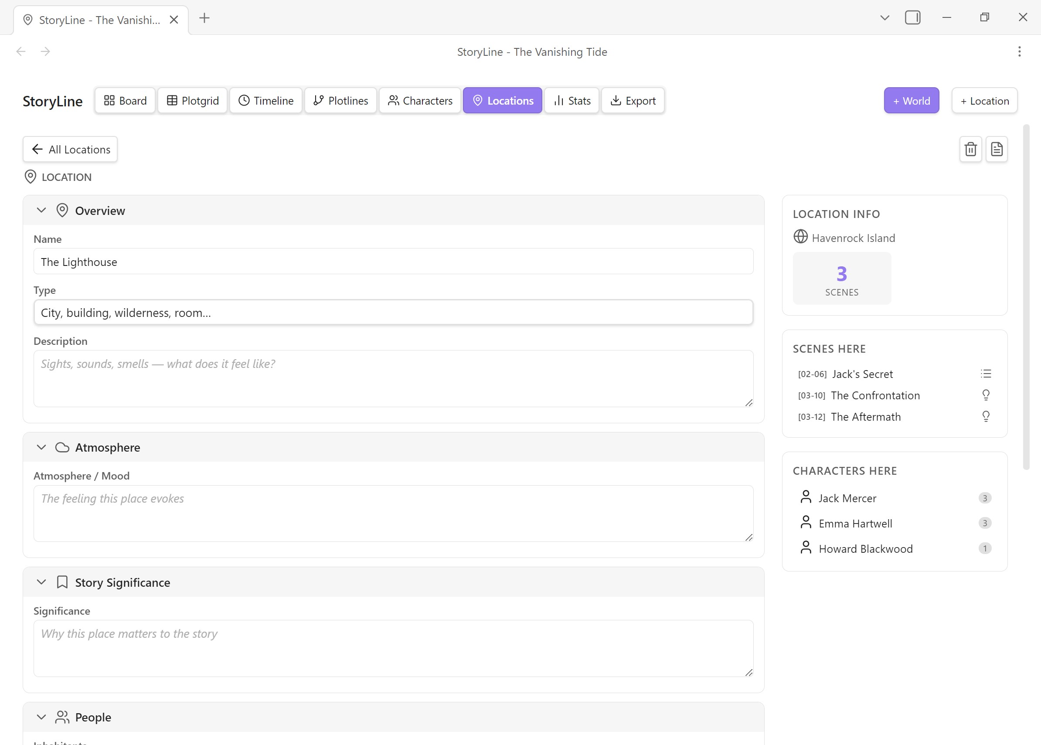Viewport: 1041px width, 745px height.
Task: Click list status icon for Jack's Secret
Action: pos(986,374)
